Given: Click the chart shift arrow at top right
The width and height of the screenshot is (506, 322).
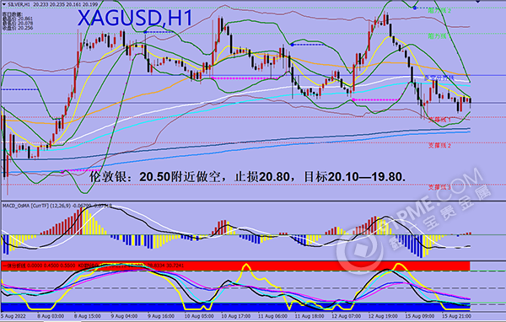Looking at the screenshot, I should click(478, 2).
